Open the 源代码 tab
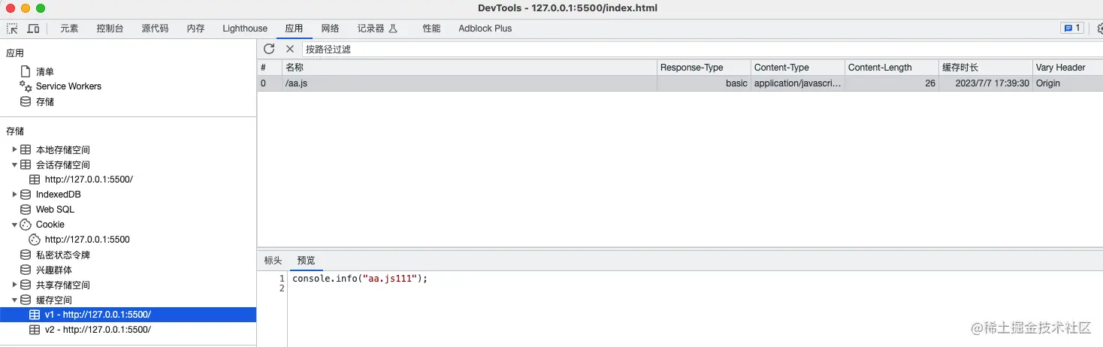1103x347 pixels. pos(155,29)
